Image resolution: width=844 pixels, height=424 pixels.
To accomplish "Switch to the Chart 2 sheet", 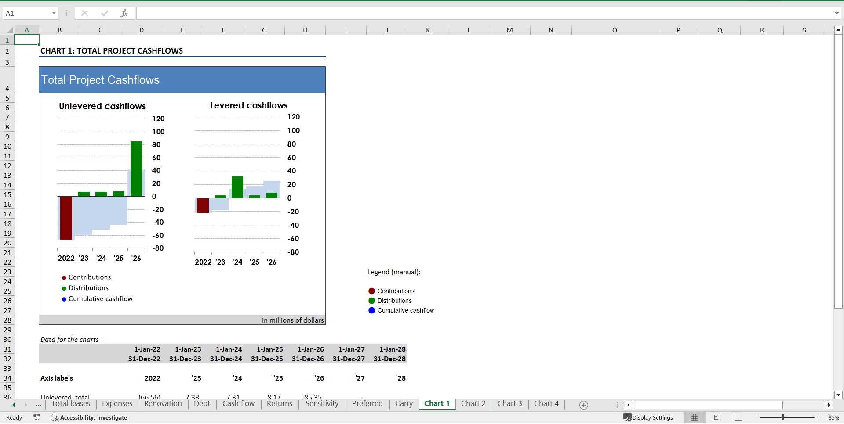I will tap(473, 404).
